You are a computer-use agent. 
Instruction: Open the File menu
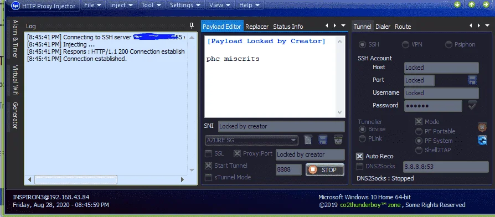click(92, 5)
